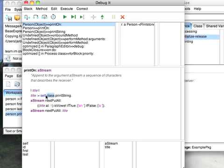Select the initialize-release protocol in the browser
Viewport: 224px width, 168px height.
click(x=202, y=36)
